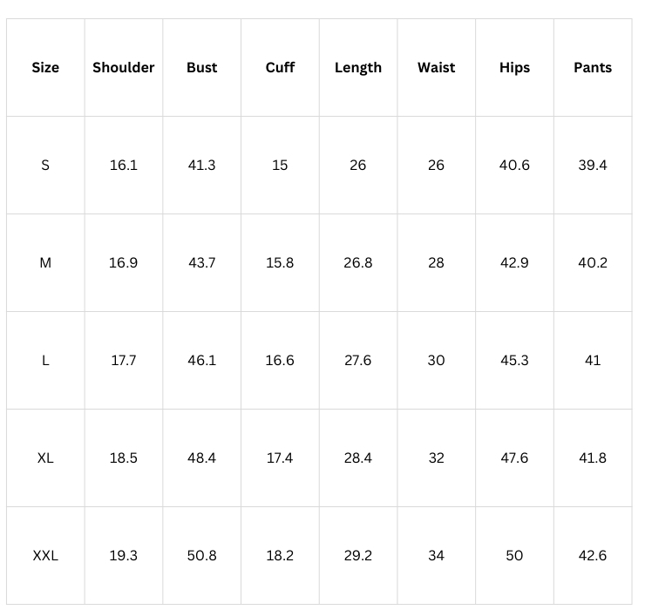Select the Cuff column header
The height and width of the screenshot is (610, 645).
pos(280,68)
